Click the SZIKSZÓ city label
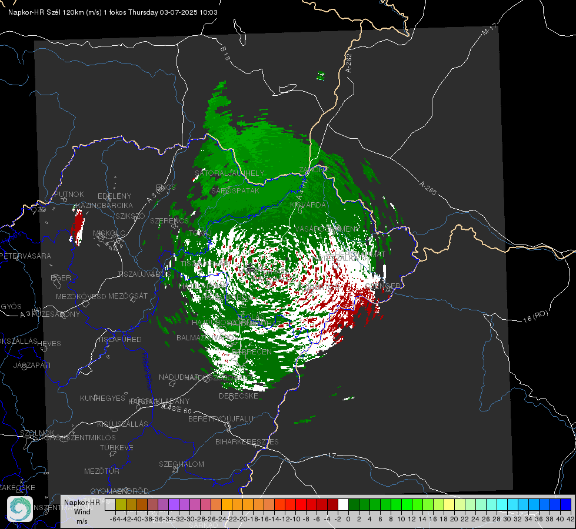This screenshot has width=576, height=529. 130,216
